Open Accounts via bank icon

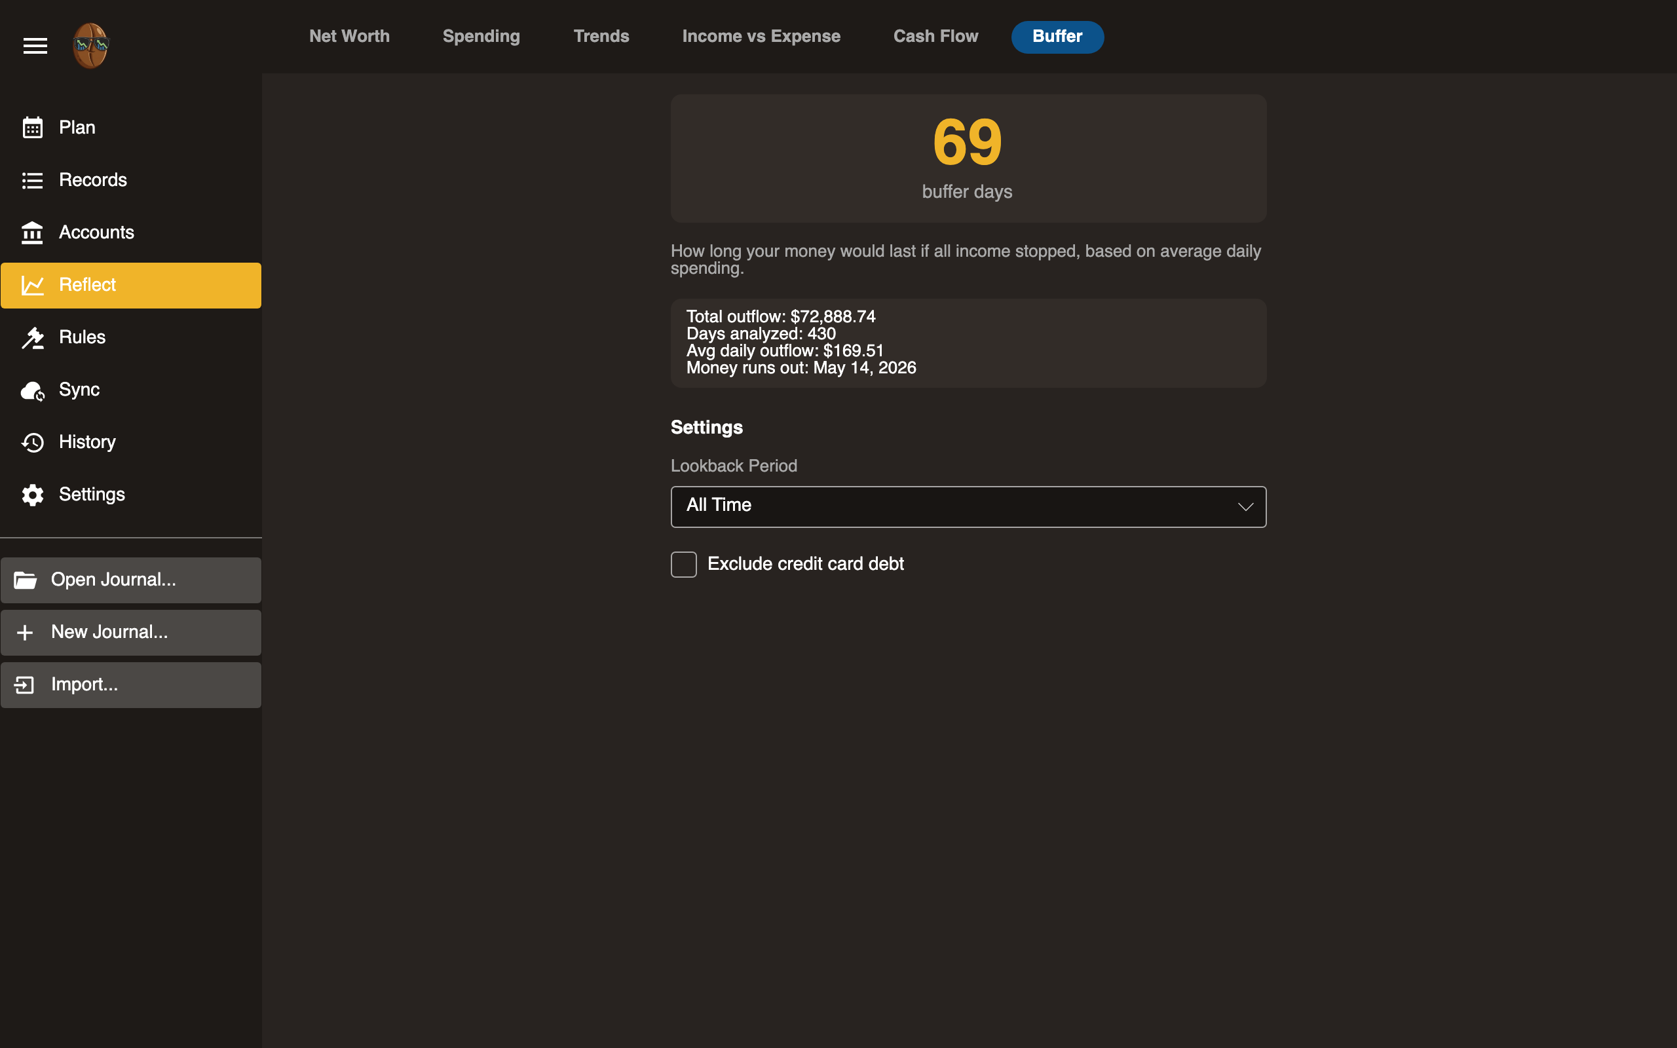(33, 233)
